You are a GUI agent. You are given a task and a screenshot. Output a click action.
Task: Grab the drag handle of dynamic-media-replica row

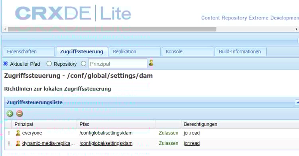[9, 143]
